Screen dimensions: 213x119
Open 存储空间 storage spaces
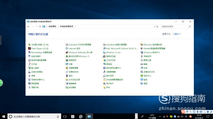146,56
